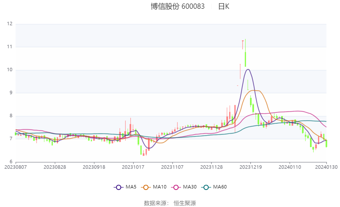The height and width of the screenshot is (207, 340).
Task: Toggle the MA30 legend series
Action: (184, 187)
